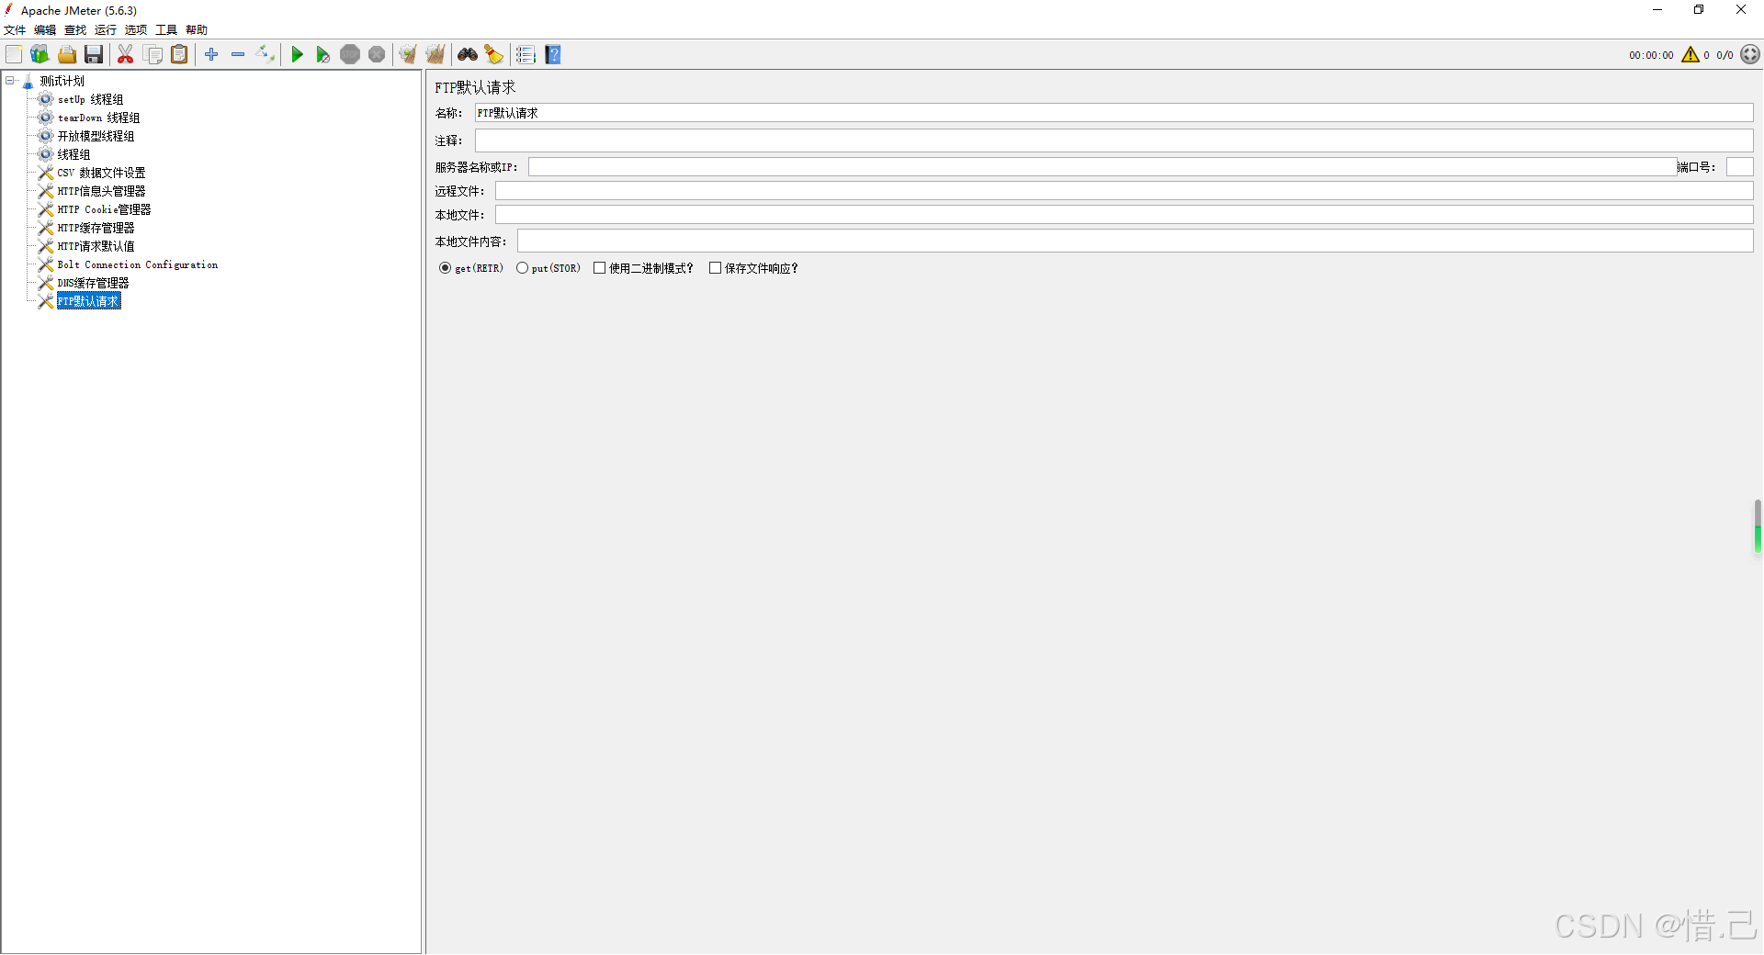Select the HTTP请求默认值 node

96,246
